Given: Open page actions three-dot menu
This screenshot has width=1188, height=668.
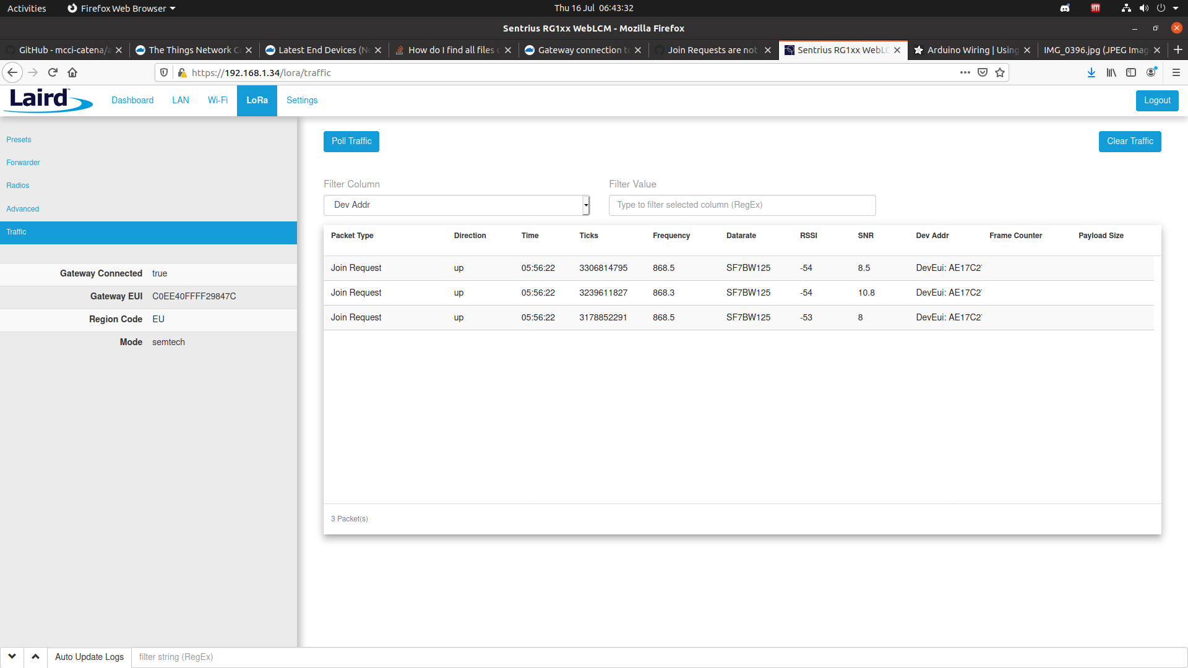Looking at the screenshot, I should point(965,72).
